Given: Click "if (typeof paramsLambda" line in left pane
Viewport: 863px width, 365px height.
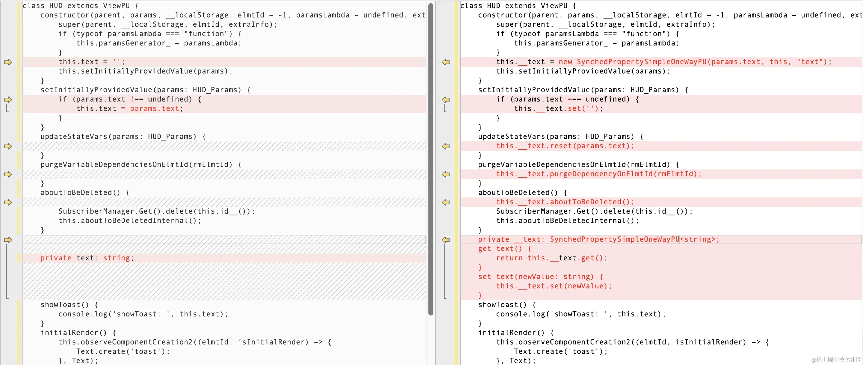Looking at the screenshot, I should click(150, 34).
